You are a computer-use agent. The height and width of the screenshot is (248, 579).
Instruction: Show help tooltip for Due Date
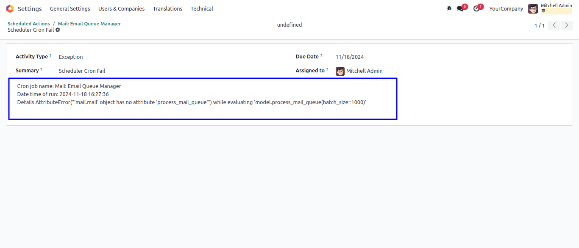pyautogui.click(x=321, y=55)
